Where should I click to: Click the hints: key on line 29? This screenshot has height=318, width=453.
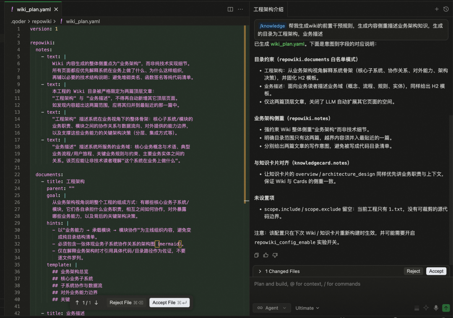pos(55,223)
